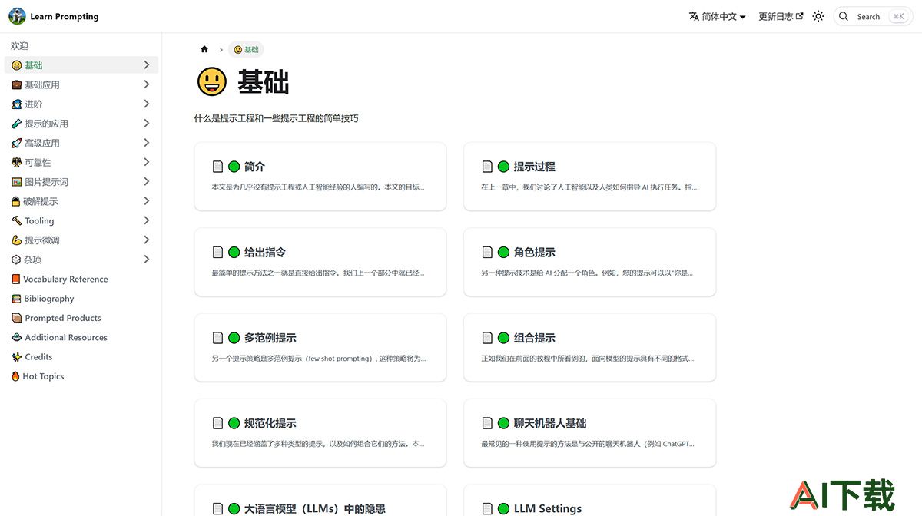Click the picture icon beside 图片提示词
The image size is (922, 516).
17,182
